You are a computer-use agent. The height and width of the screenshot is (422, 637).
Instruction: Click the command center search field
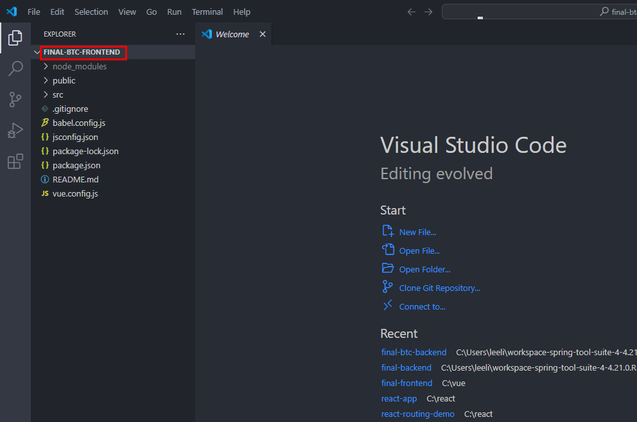[539, 12]
